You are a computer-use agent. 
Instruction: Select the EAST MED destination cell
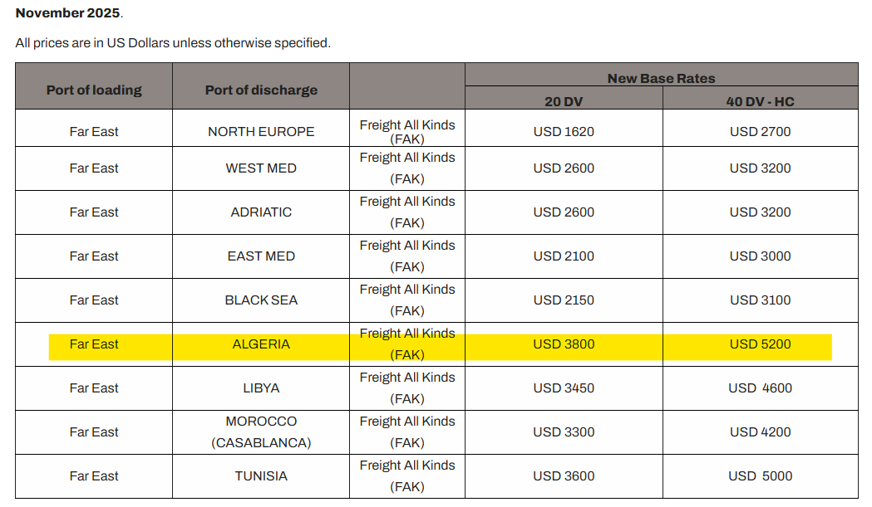pyautogui.click(x=261, y=256)
